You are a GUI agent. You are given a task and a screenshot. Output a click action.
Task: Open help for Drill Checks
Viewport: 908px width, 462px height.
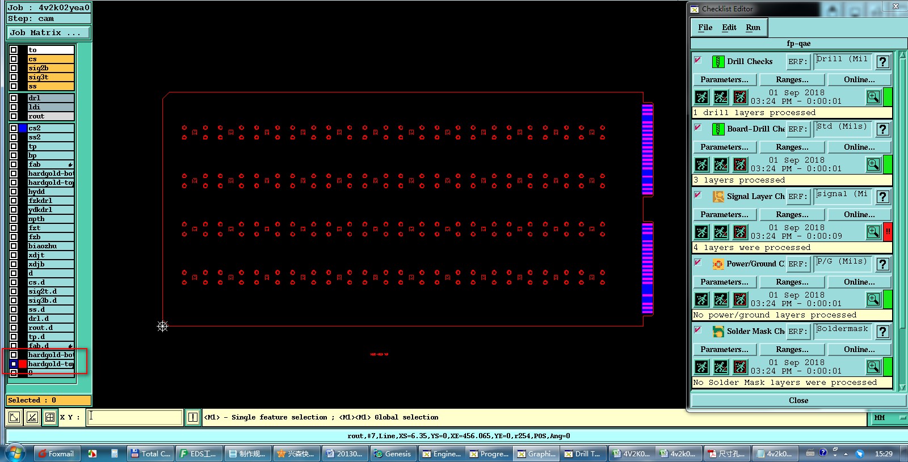[882, 62]
